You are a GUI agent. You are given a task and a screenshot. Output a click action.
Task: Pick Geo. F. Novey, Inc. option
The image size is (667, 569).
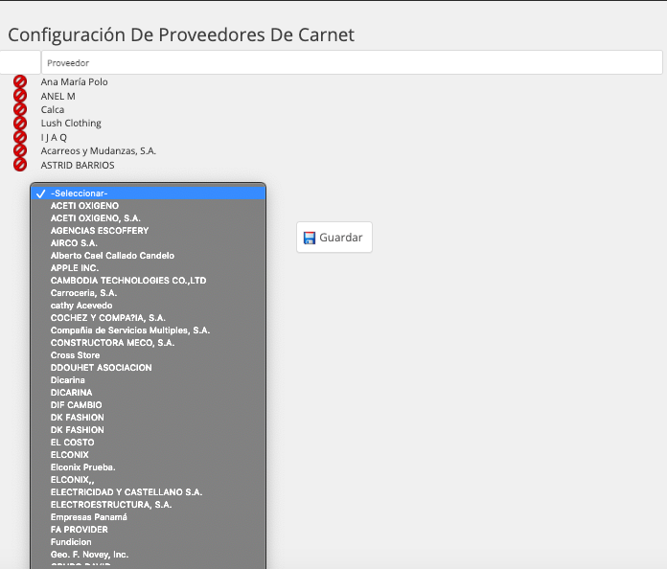(148, 555)
